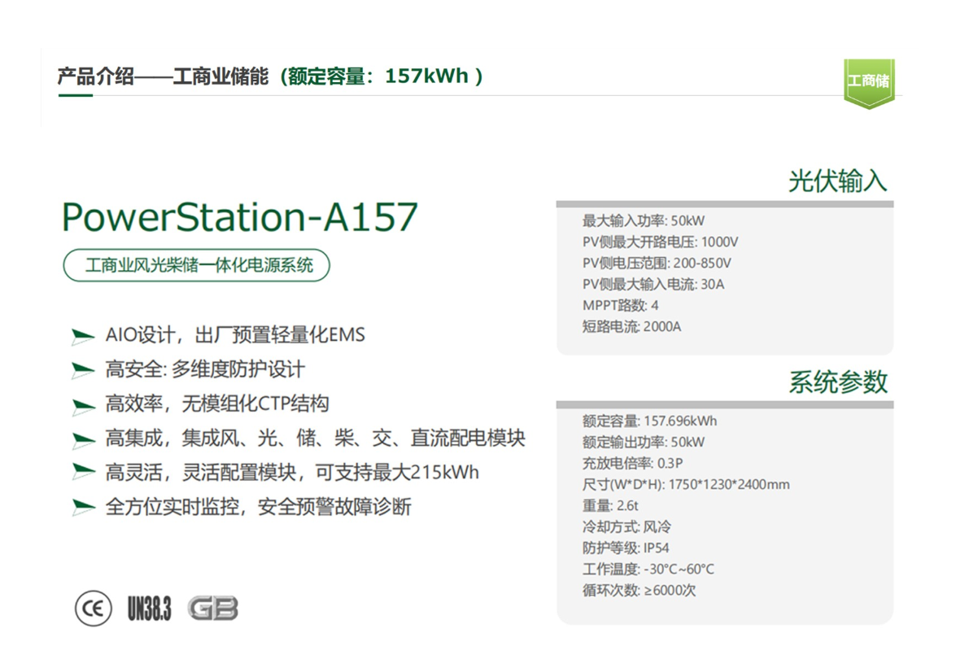Click the text 循环次数: ≥6000次
The width and height of the screenshot is (969, 659).
(x=639, y=590)
